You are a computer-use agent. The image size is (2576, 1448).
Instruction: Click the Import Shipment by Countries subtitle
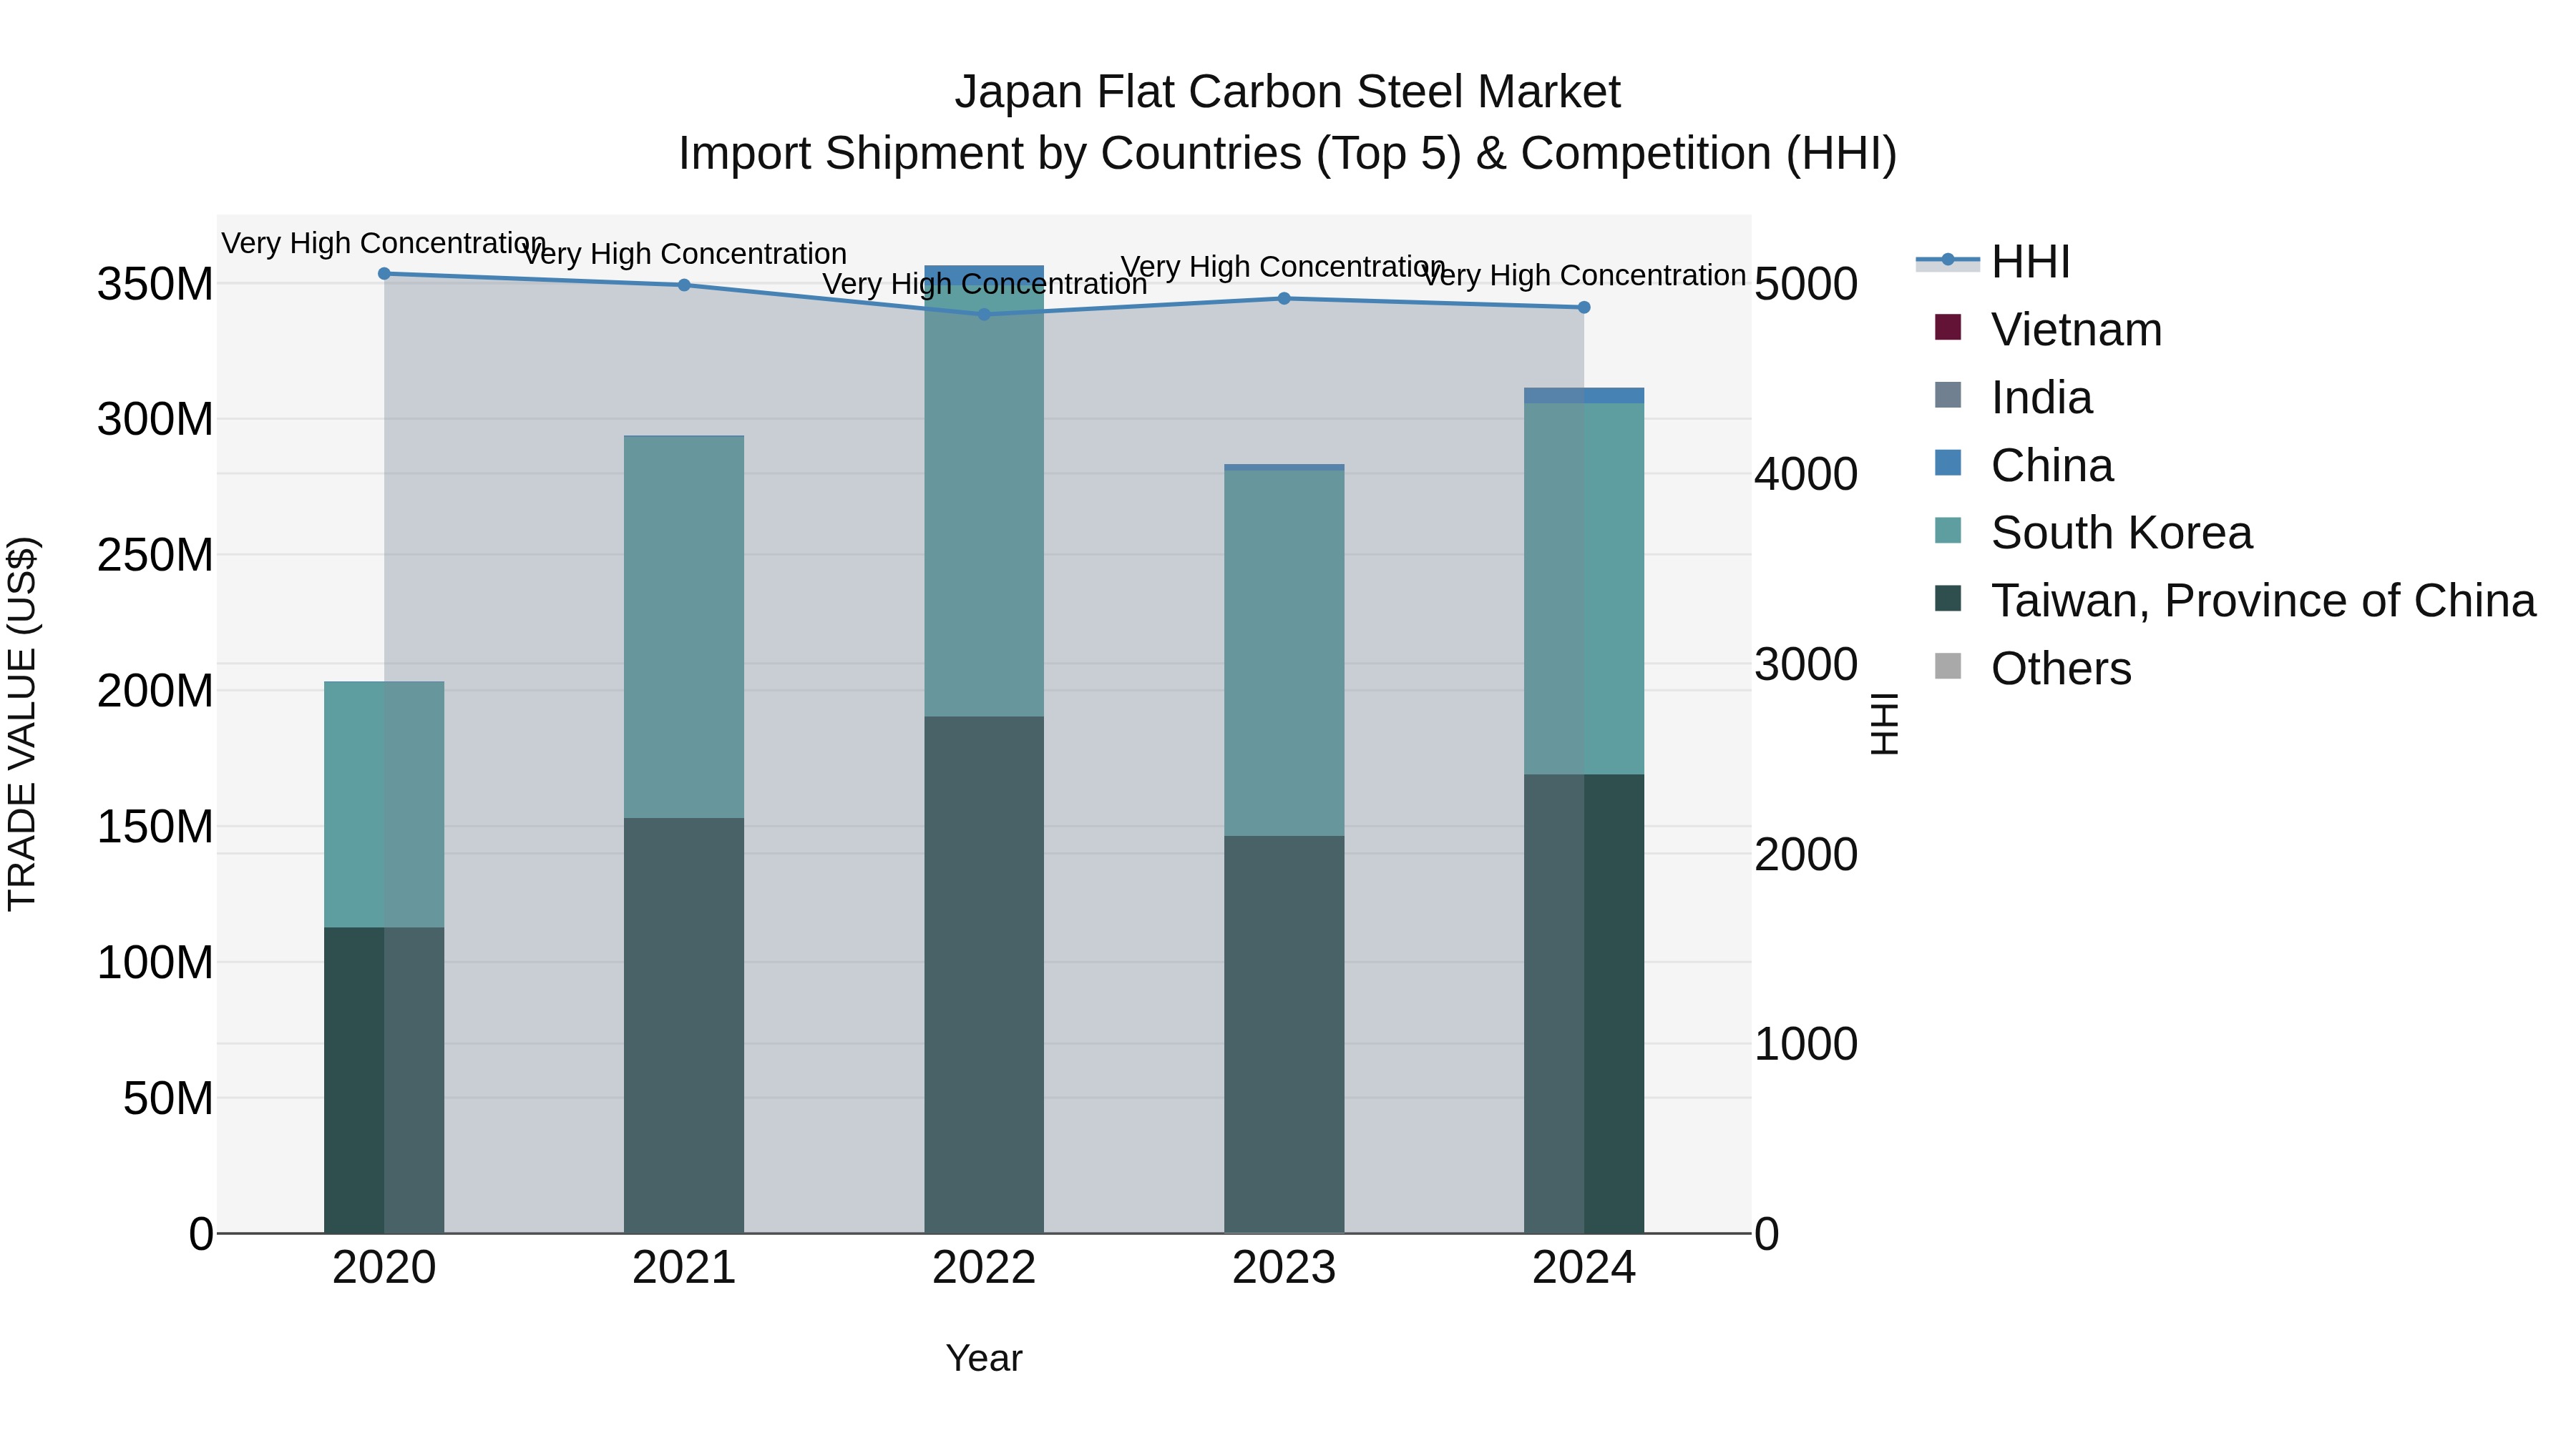click(1288, 154)
